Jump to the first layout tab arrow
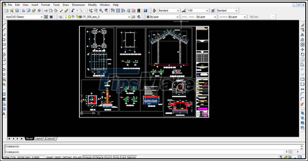Image resolution: width=308 pixels, height=161 pixels. tap(9, 139)
